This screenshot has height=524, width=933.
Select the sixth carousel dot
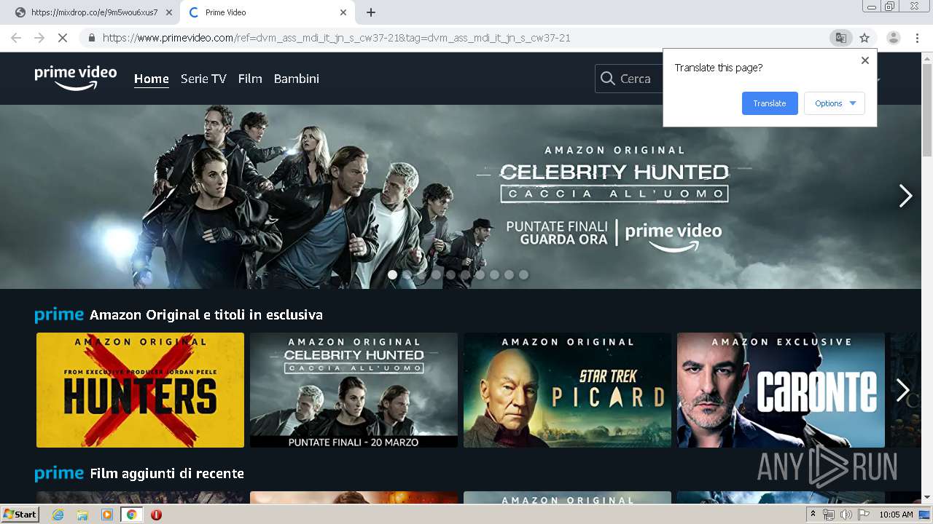[x=465, y=274]
